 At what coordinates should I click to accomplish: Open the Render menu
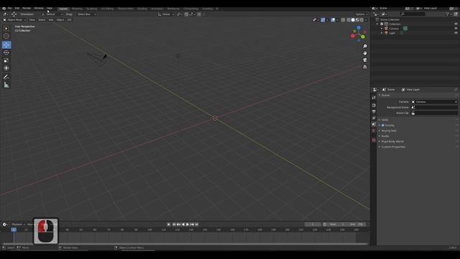click(27, 9)
